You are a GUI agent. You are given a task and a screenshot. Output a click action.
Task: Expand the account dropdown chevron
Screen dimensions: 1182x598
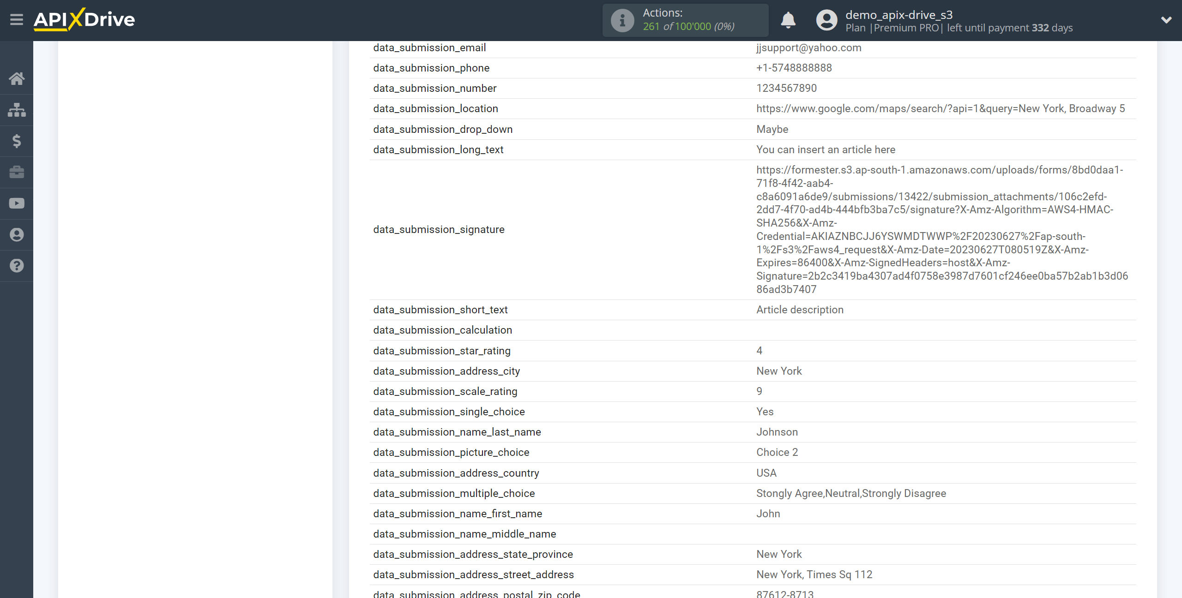(x=1166, y=20)
